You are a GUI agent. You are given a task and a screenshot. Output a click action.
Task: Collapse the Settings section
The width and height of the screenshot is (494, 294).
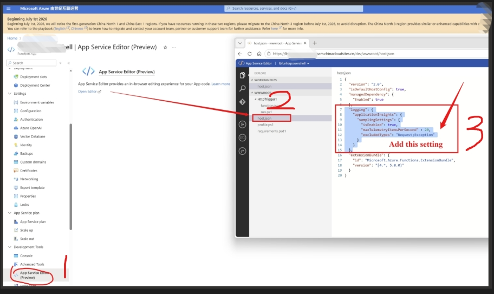[x=9, y=94]
